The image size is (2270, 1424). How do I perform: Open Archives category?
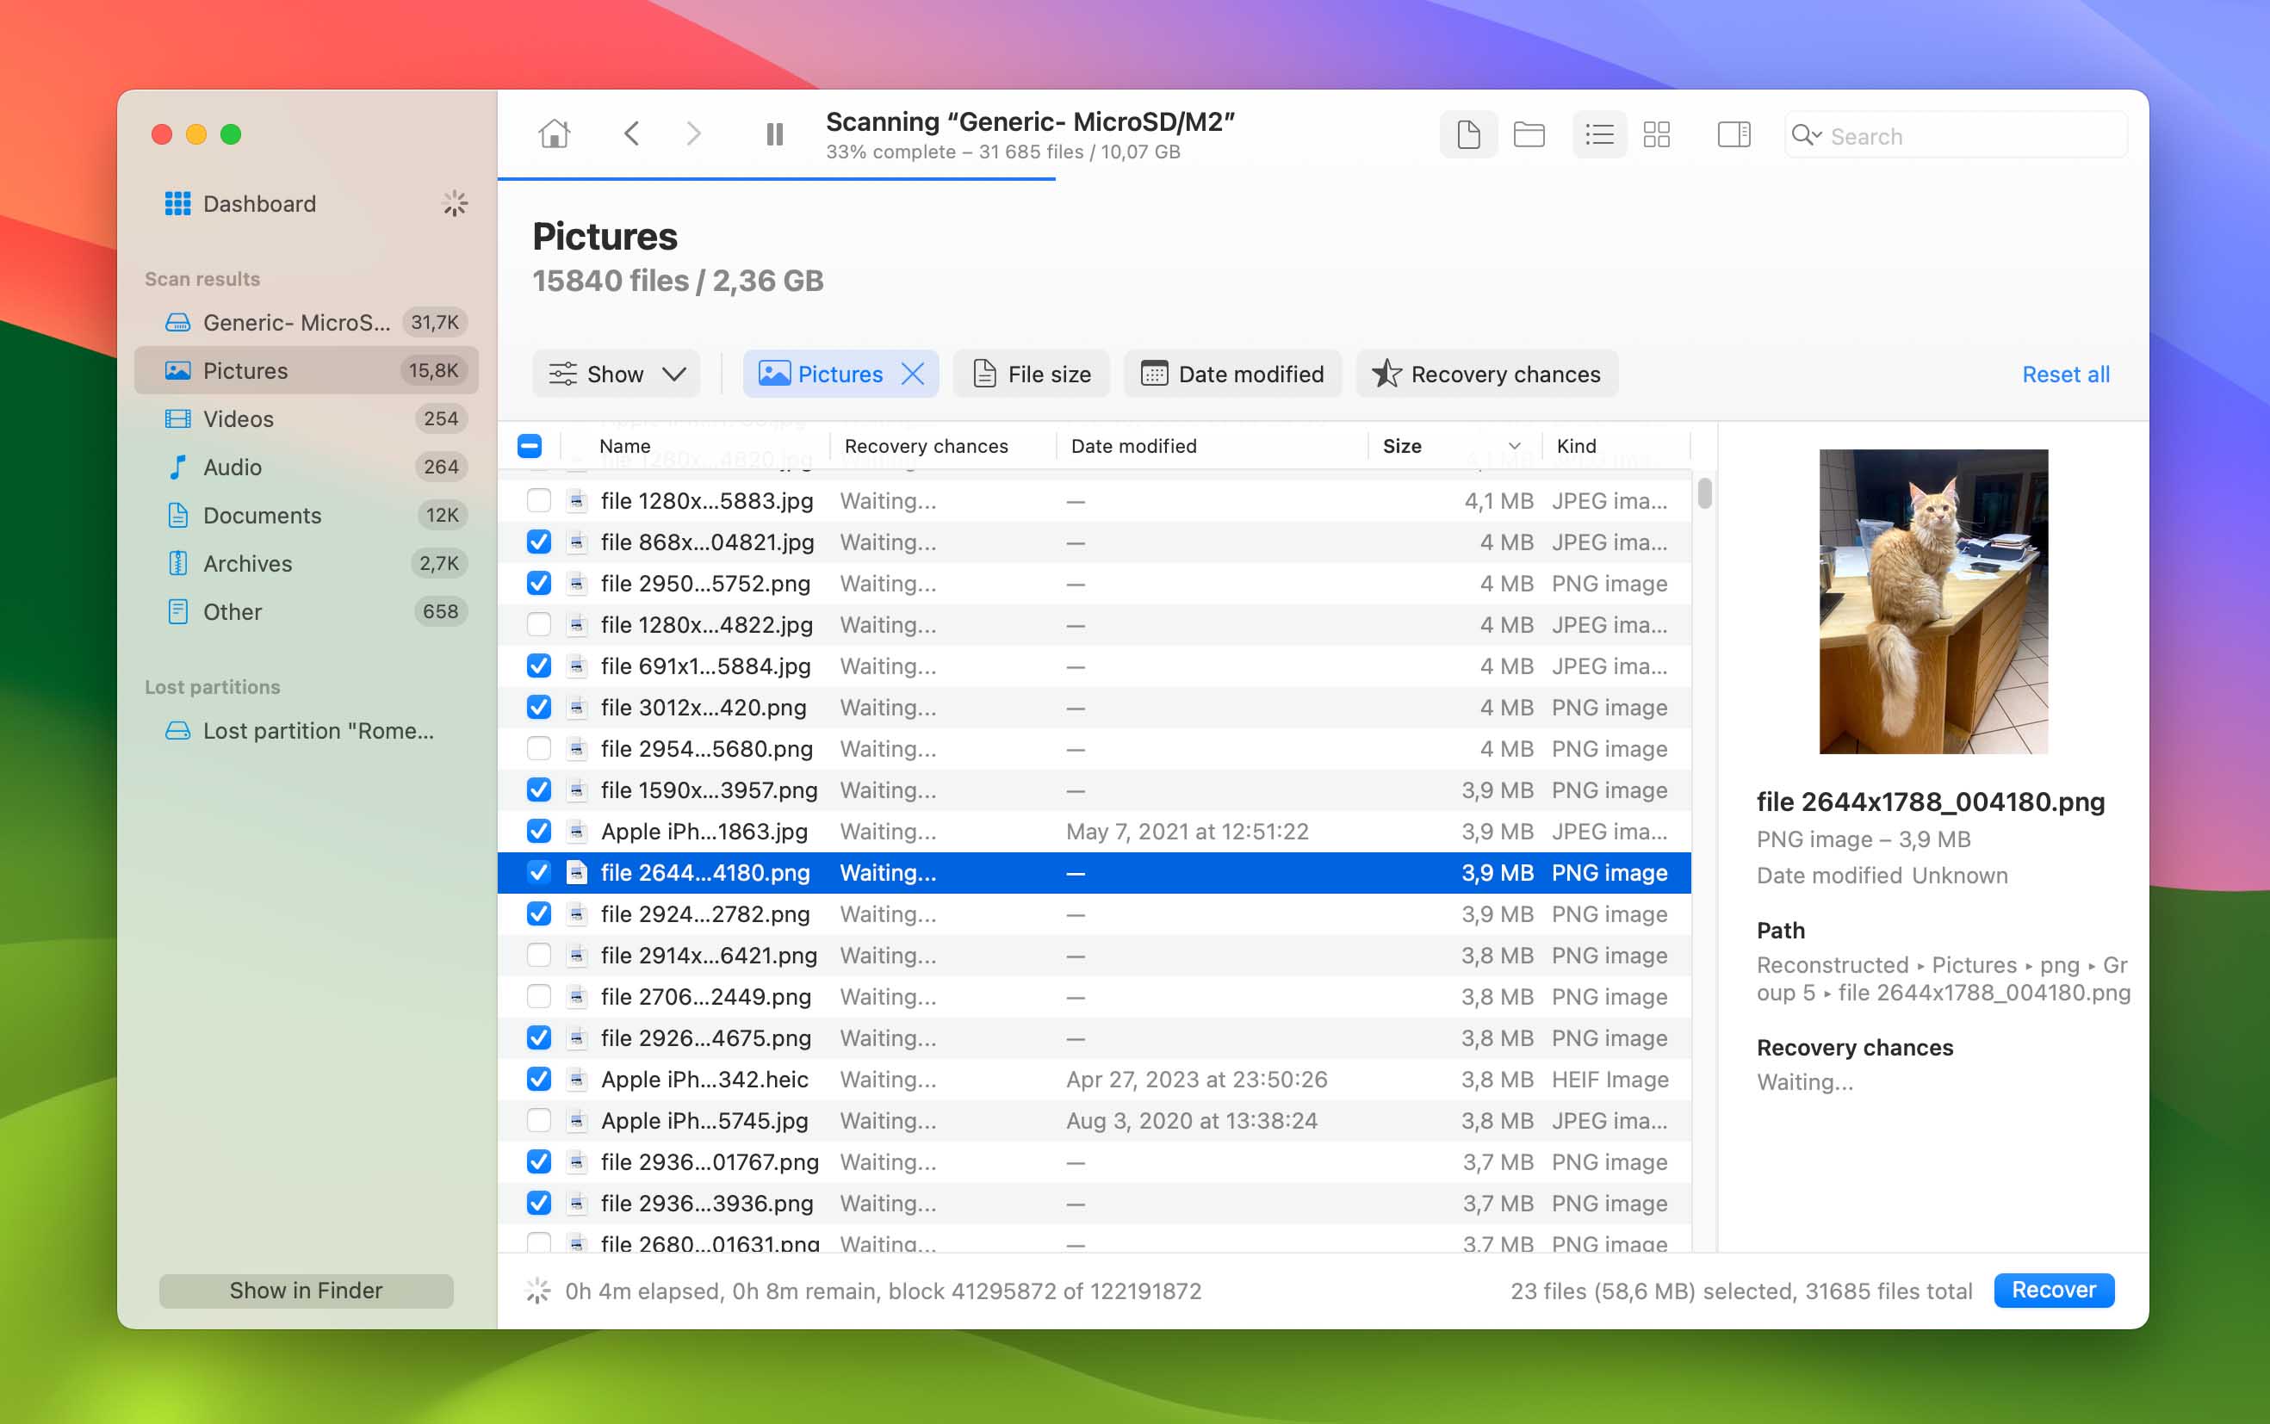306,562
